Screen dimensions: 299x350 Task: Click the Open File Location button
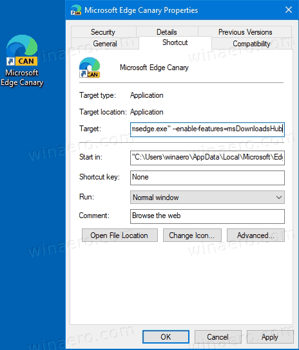pyautogui.click(x=120, y=235)
